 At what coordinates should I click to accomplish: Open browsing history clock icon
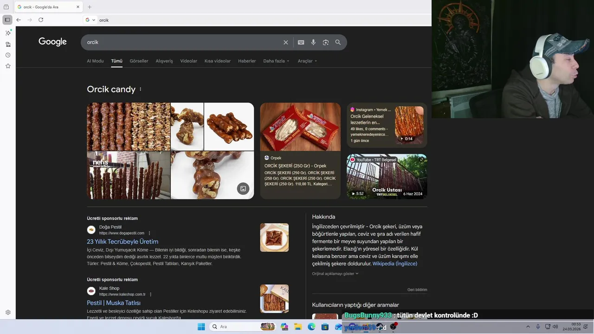[x=8, y=55]
